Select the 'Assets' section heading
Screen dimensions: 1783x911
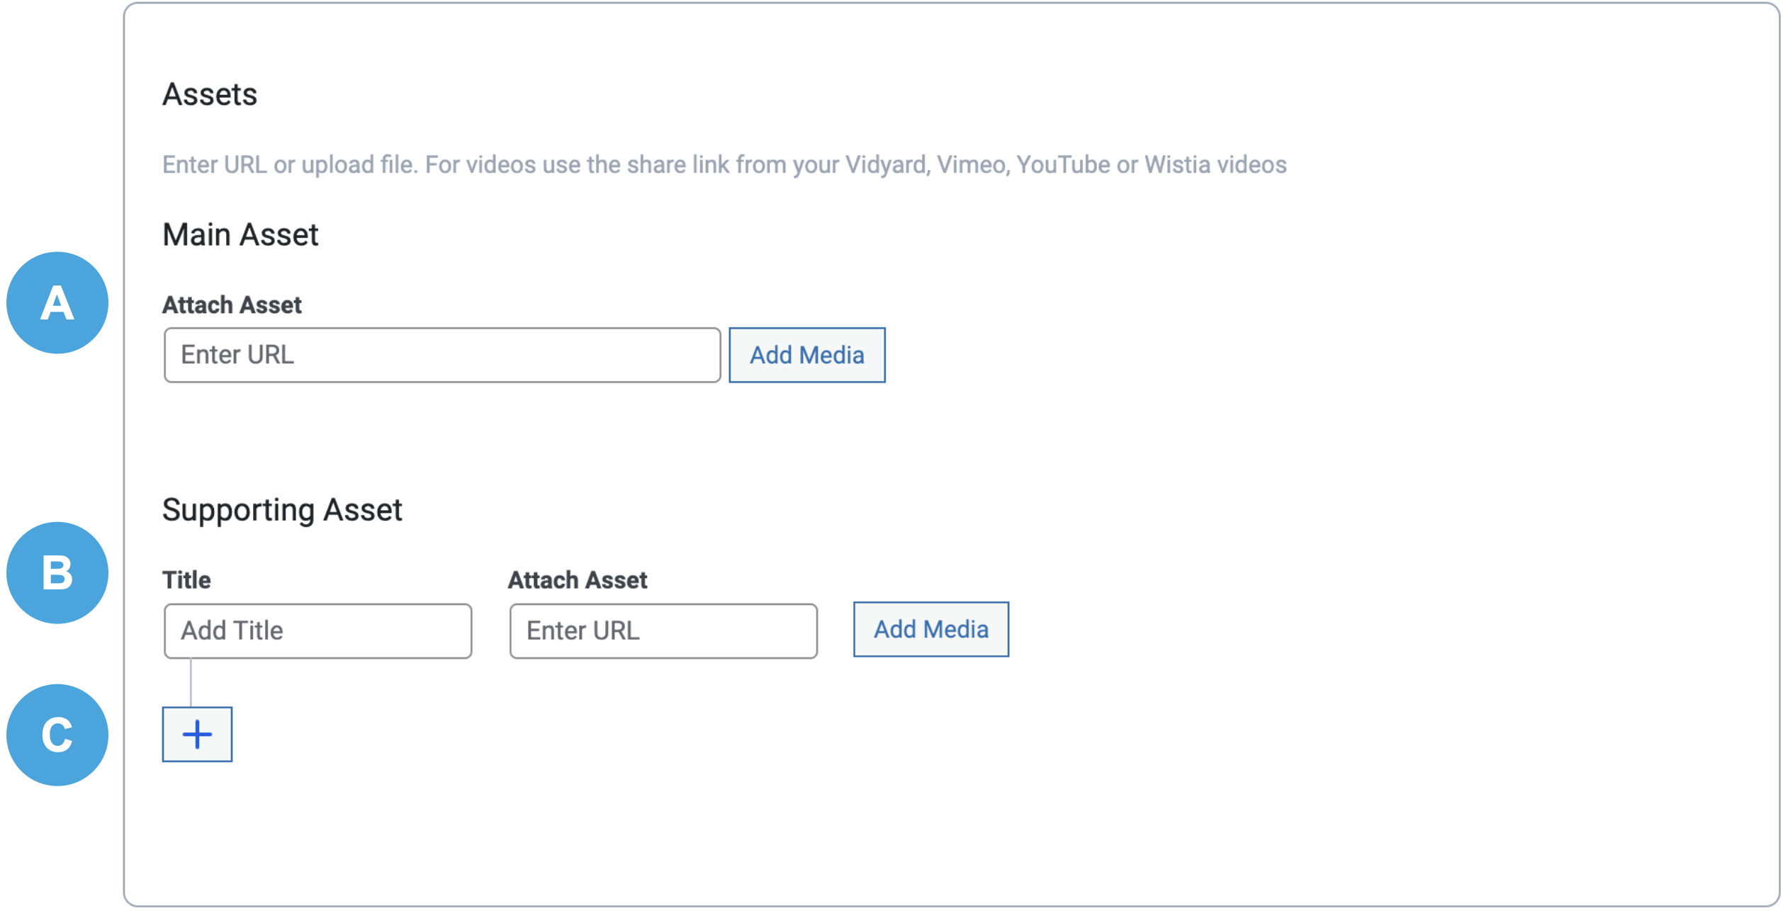210,95
